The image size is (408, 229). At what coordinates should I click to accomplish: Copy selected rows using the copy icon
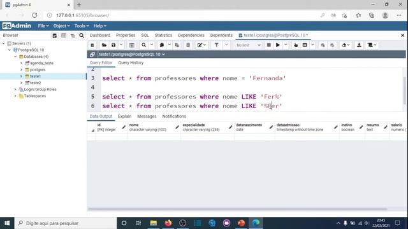click(161, 45)
